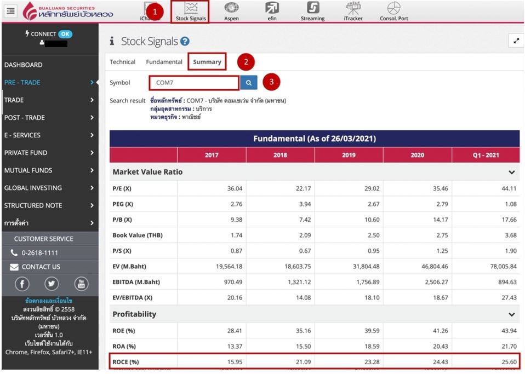525x374 pixels.
Task: Expand panel to fullscreen icon
Action: tap(516, 41)
